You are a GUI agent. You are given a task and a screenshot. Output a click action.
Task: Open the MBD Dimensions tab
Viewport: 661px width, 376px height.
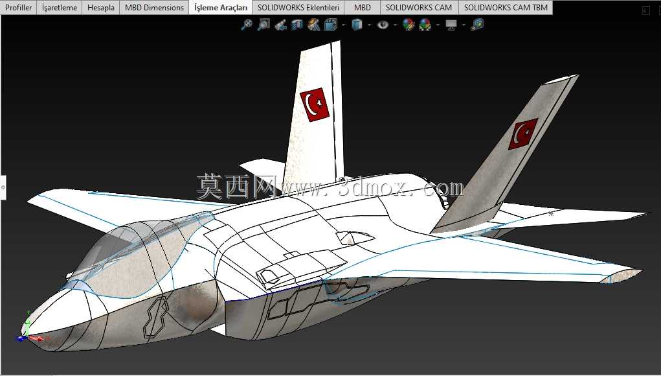[x=154, y=8]
